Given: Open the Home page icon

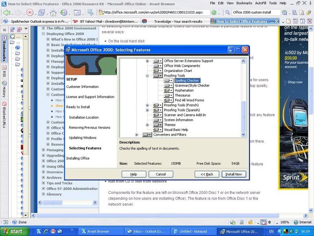Looking at the screenshot, I should click(x=53, y=13).
